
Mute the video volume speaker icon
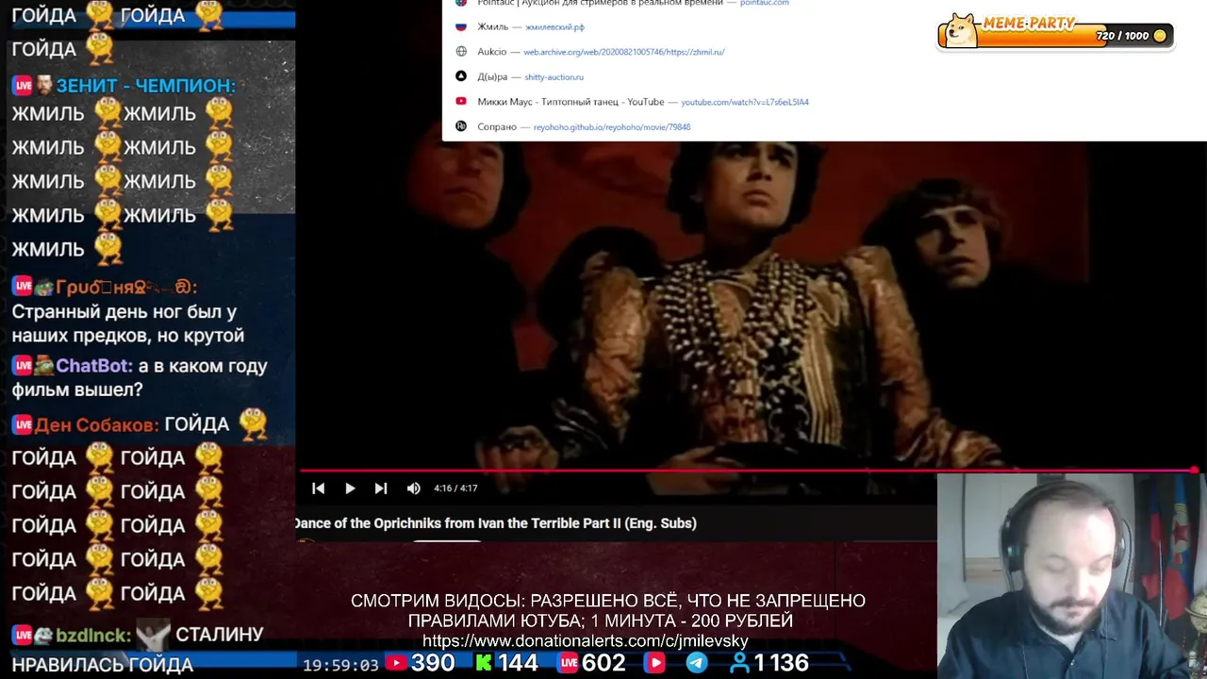pyautogui.click(x=413, y=488)
